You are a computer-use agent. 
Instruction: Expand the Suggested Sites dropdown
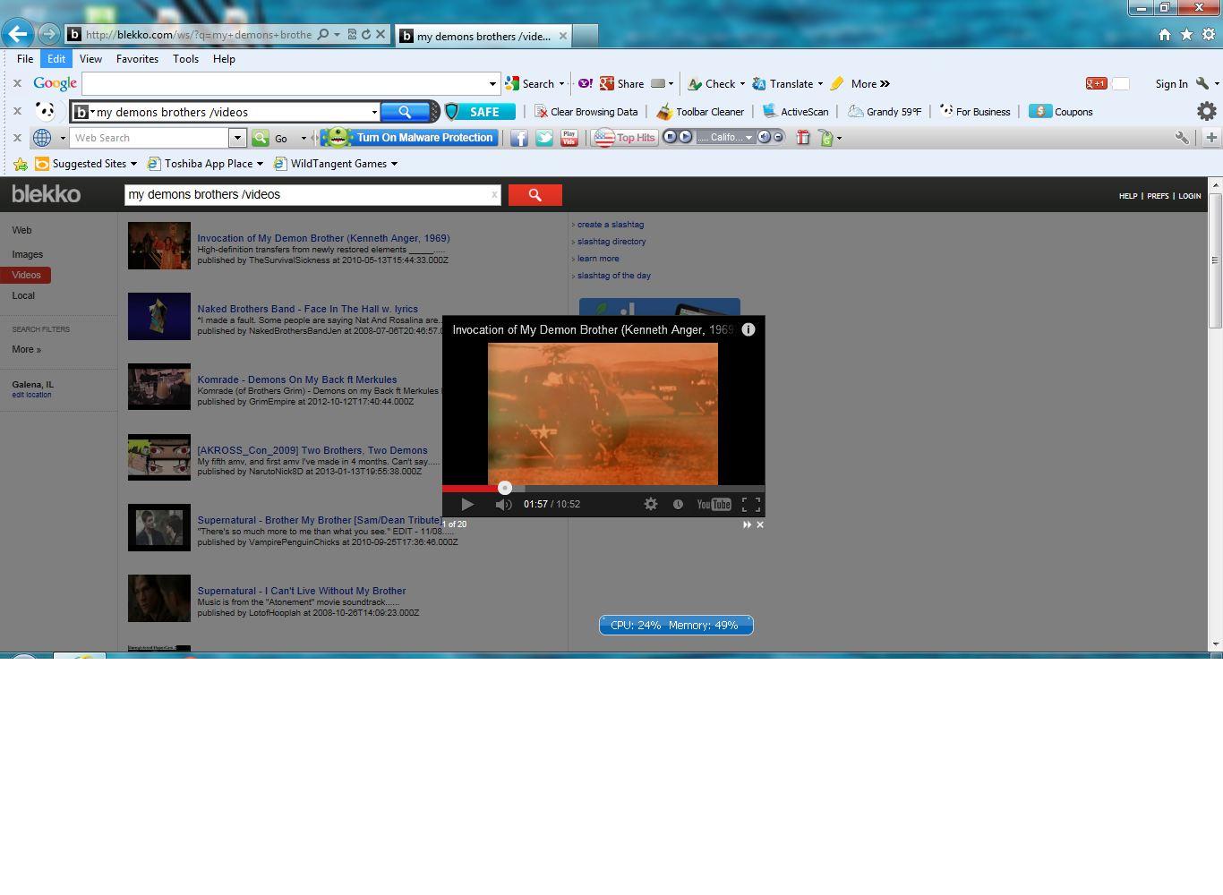(x=133, y=164)
